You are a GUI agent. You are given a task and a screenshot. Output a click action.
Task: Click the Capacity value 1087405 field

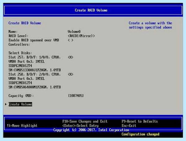pos(76,96)
